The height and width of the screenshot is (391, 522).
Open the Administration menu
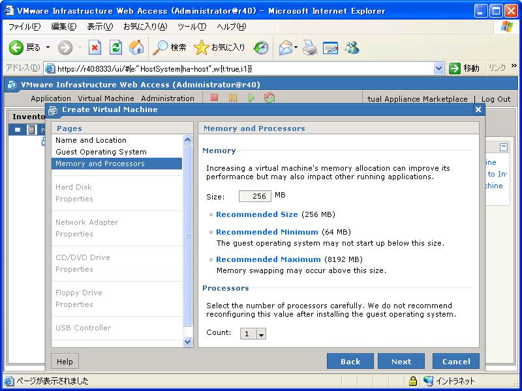click(x=168, y=98)
